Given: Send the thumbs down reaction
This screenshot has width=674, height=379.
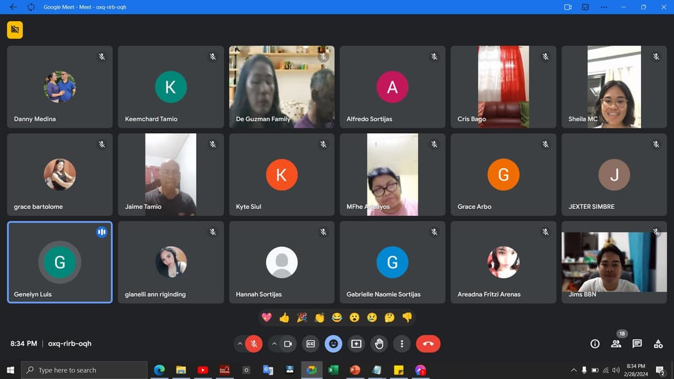Looking at the screenshot, I should pyautogui.click(x=407, y=318).
